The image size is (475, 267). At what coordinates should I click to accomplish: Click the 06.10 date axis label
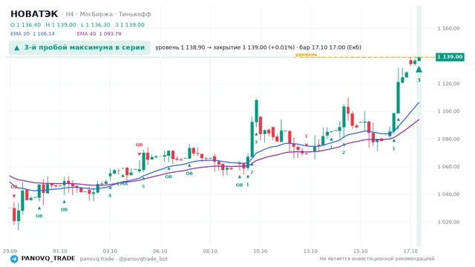(160, 251)
